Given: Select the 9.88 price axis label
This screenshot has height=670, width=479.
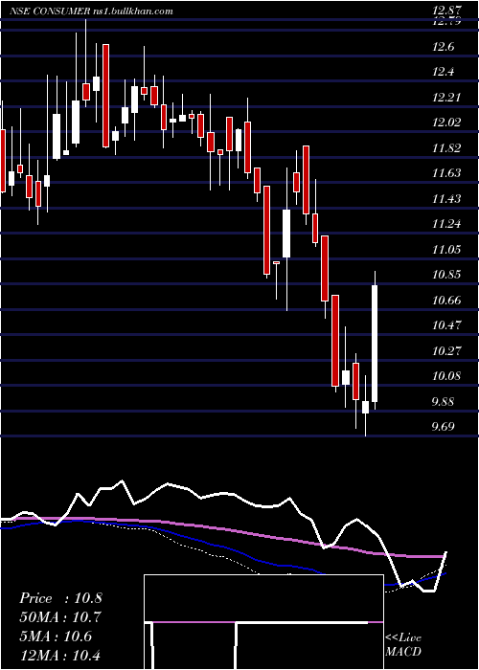Looking at the screenshot, I should (444, 402).
